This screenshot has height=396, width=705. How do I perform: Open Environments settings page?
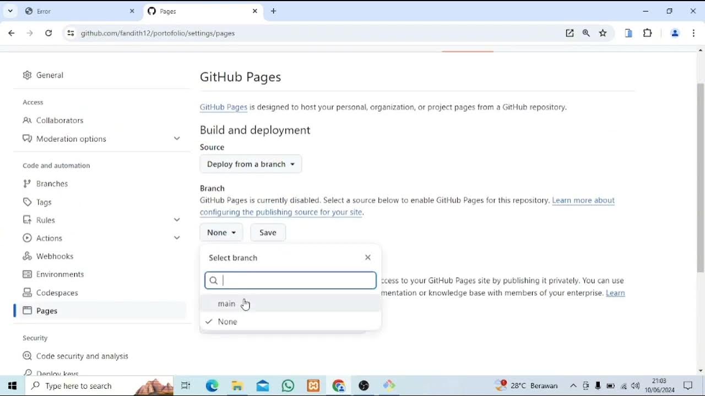pyautogui.click(x=60, y=274)
